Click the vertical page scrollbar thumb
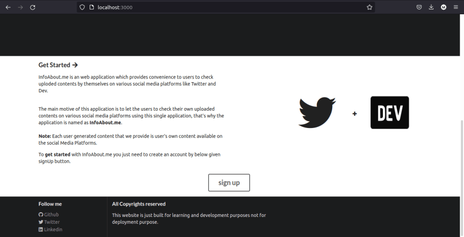 click(462, 178)
